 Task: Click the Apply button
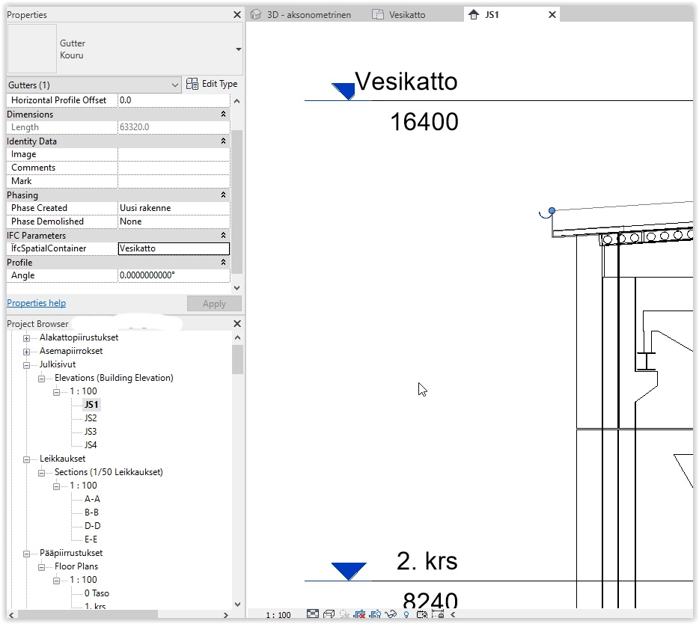214,304
